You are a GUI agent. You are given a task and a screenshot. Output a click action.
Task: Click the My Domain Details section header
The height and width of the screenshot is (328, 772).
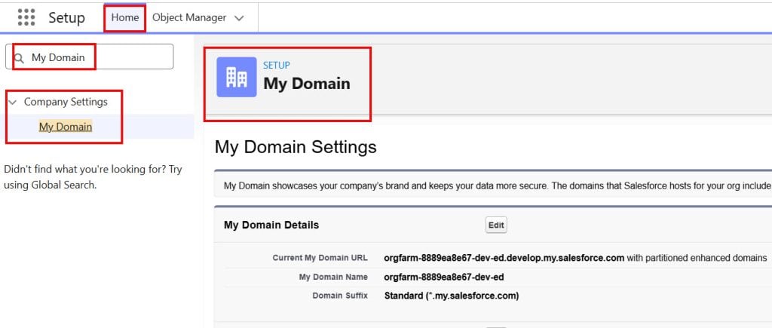pyautogui.click(x=271, y=225)
